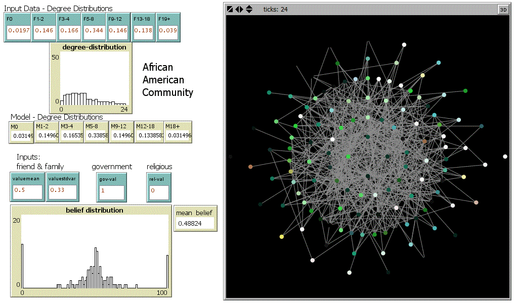Select the F1-2 input box
515x304 pixels.
click(44, 31)
